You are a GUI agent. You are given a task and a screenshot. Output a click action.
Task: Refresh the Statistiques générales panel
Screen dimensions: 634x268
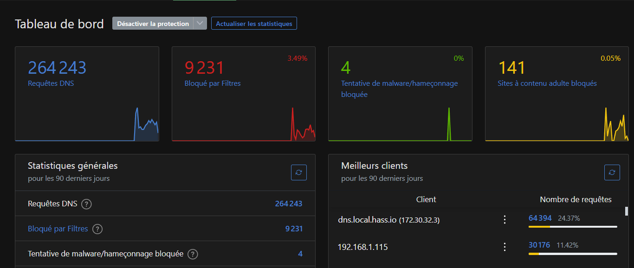(x=298, y=172)
